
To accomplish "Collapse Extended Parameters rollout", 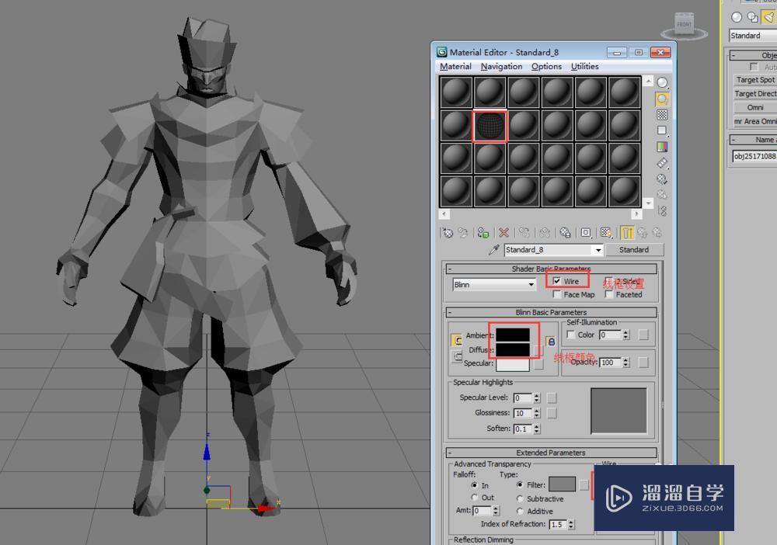I will (x=449, y=453).
